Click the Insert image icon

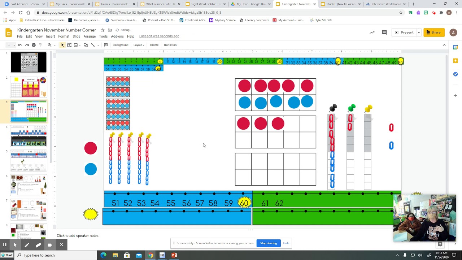[76, 45]
